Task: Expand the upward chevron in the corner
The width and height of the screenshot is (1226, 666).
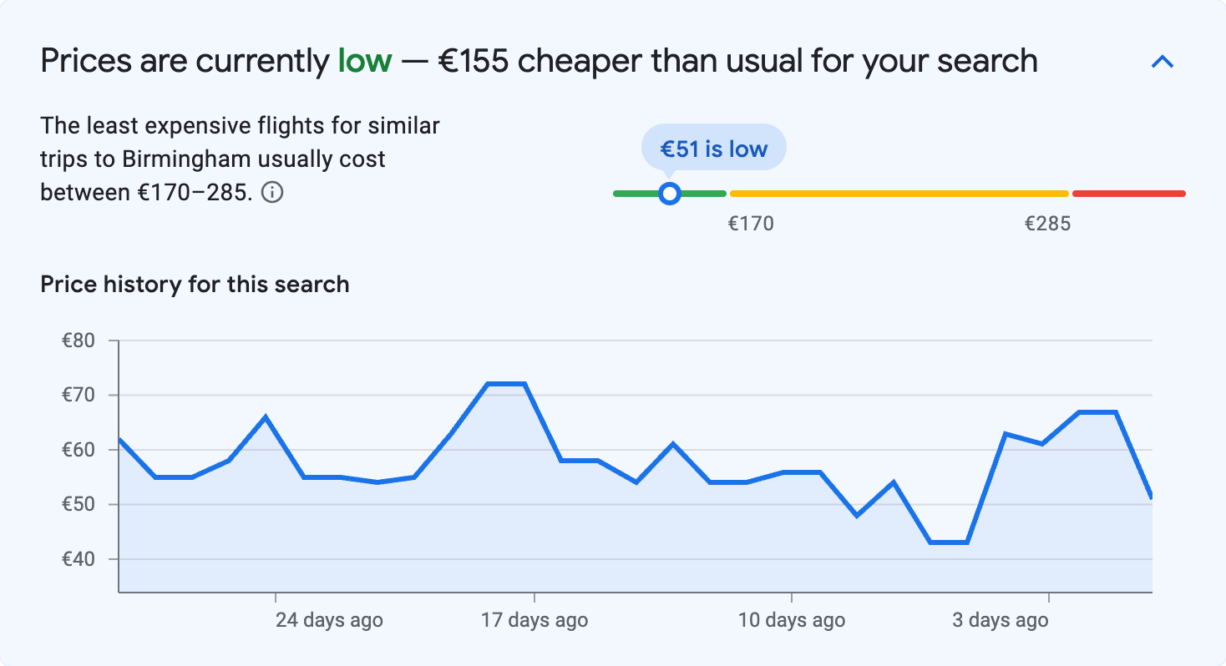Action: click(1161, 61)
